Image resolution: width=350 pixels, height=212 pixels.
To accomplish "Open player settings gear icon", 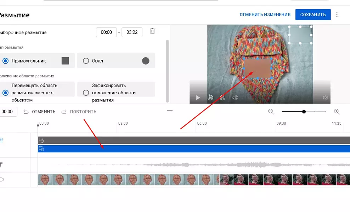I will (326, 98).
